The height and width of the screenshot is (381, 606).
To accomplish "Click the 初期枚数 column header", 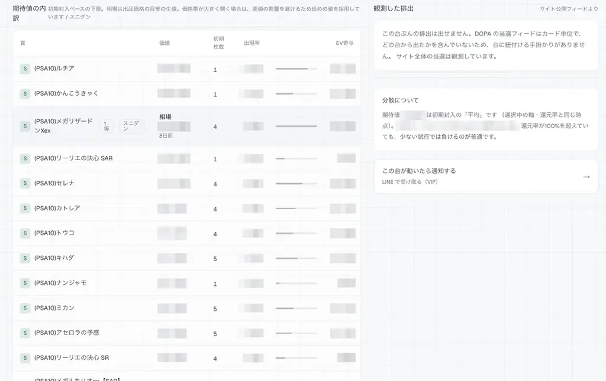I will coord(219,43).
